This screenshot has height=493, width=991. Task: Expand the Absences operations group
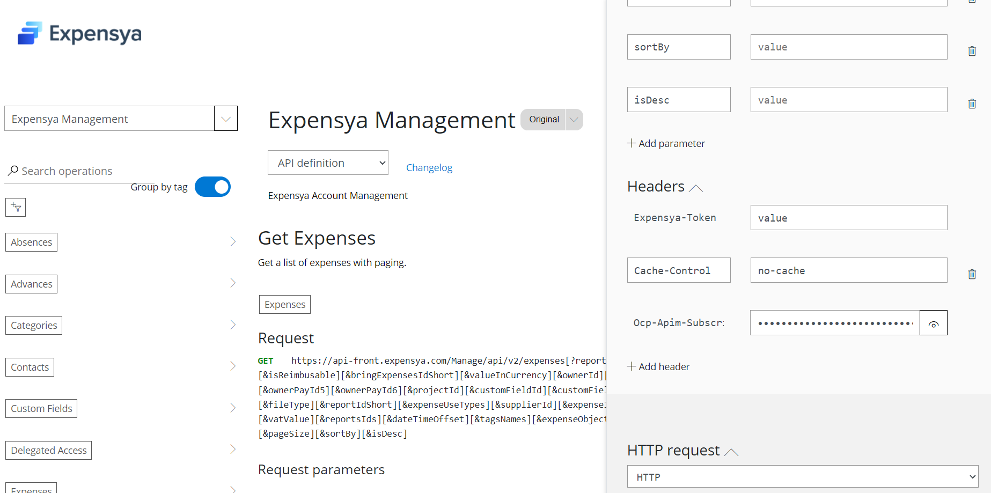233,242
